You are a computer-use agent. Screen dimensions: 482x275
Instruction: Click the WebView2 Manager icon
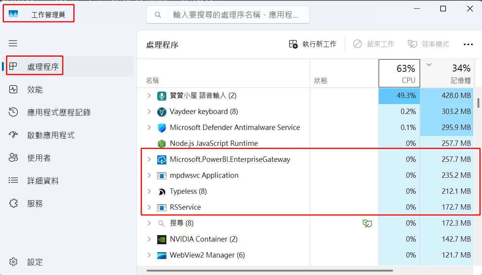click(x=162, y=255)
